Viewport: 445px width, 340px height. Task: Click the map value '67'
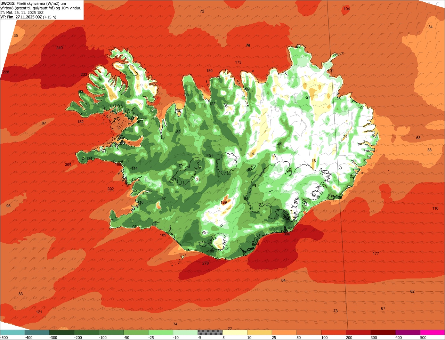383,308
